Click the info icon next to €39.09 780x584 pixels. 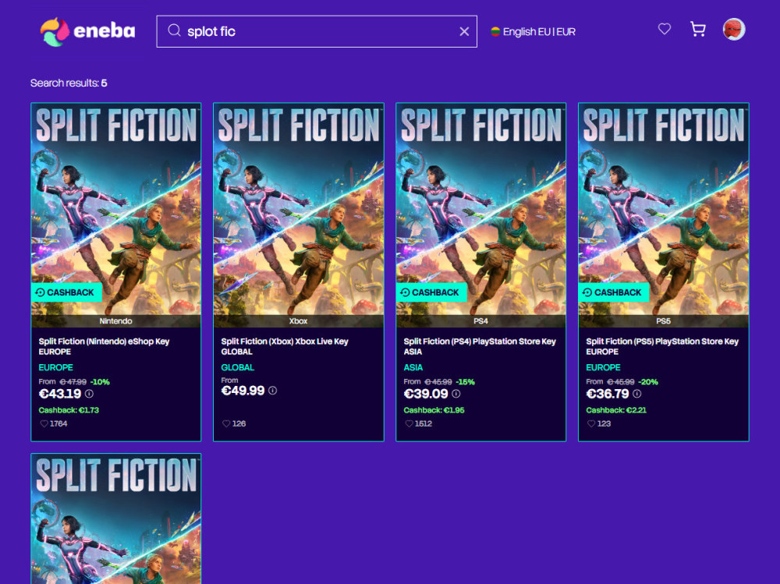tap(456, 394)
